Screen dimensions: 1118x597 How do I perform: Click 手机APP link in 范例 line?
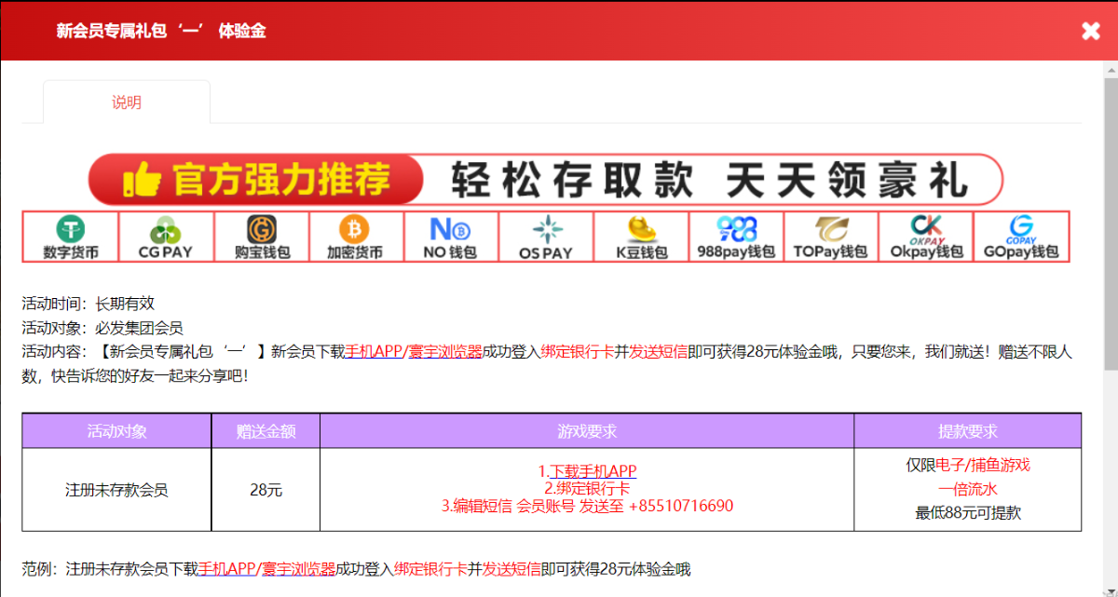coord(226,569)
